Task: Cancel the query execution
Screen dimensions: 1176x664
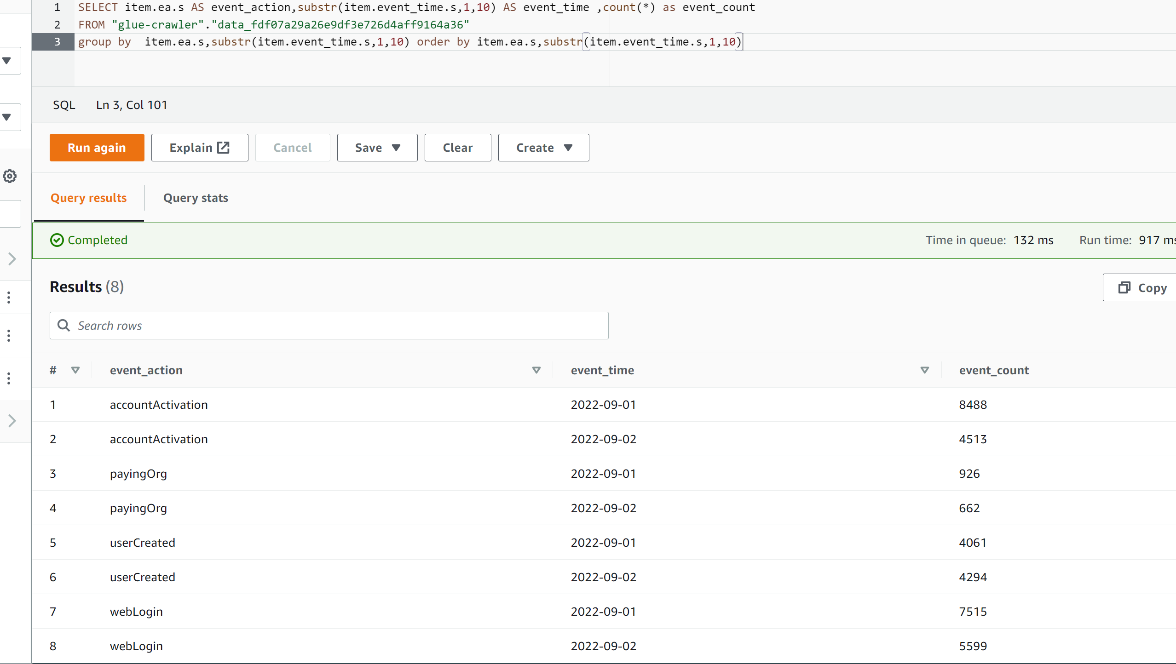Action: click(293, 148)
